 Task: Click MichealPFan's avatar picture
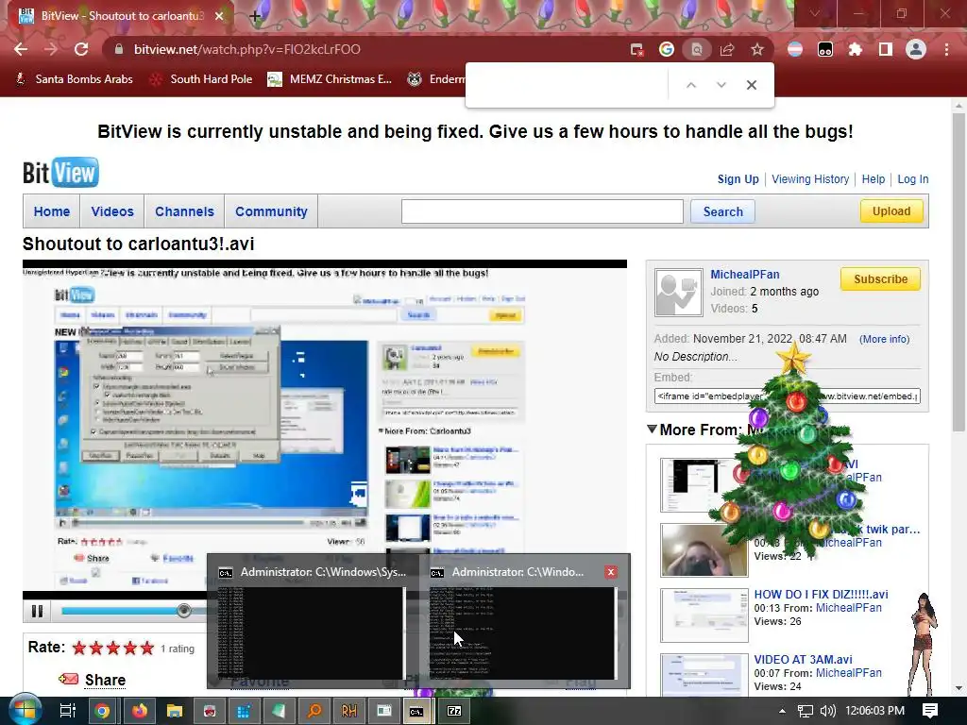point(678,293)
